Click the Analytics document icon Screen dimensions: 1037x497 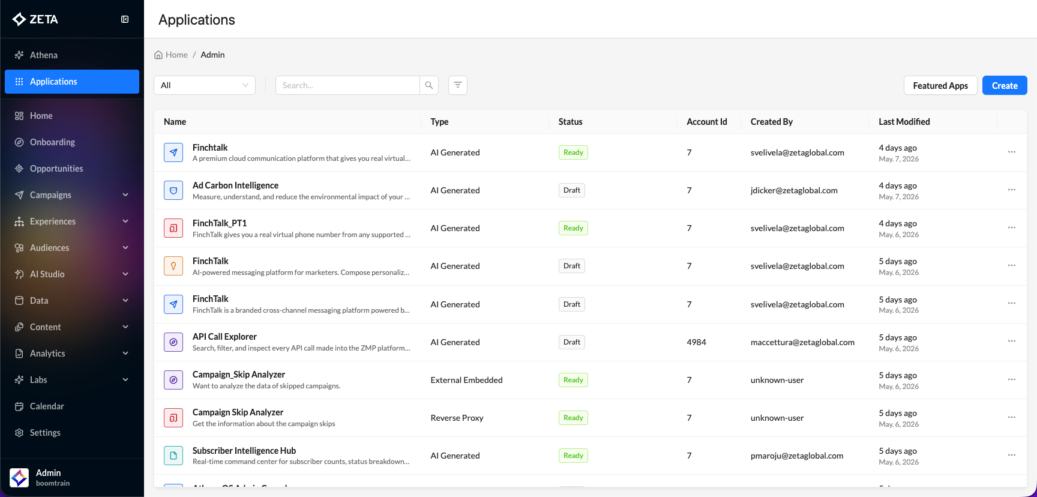coord(19,354)
